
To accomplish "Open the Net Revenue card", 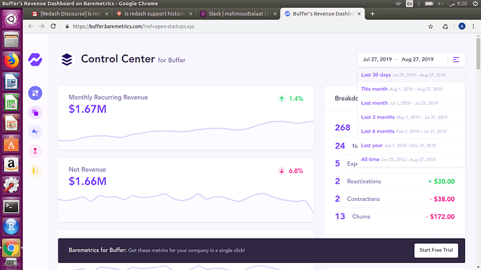I will [186, 190].
